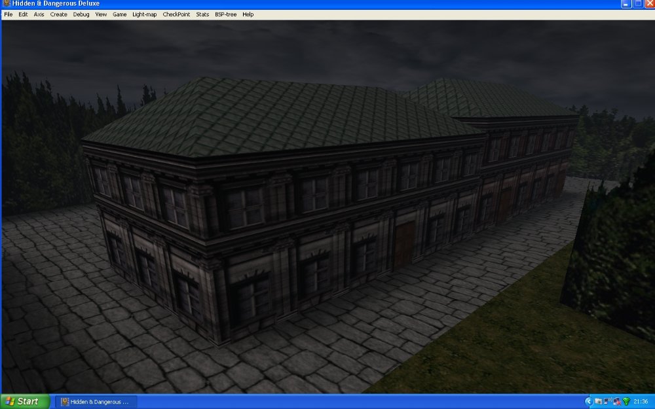Screen dimensions: 655x409
Task: Close the Hidden & Dangerous Deluxe window
Action: [650, 4]
